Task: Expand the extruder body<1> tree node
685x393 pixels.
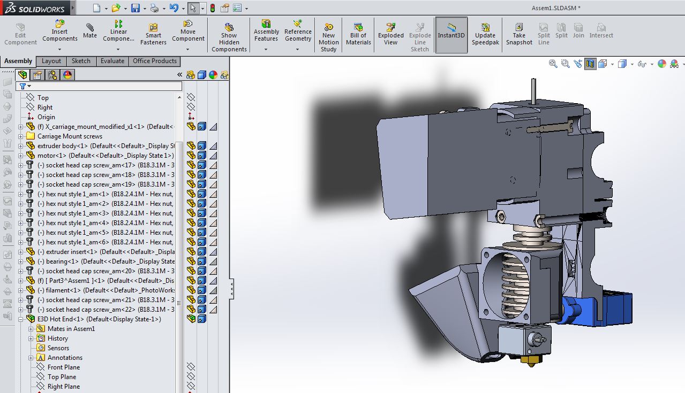Action: 21,146
